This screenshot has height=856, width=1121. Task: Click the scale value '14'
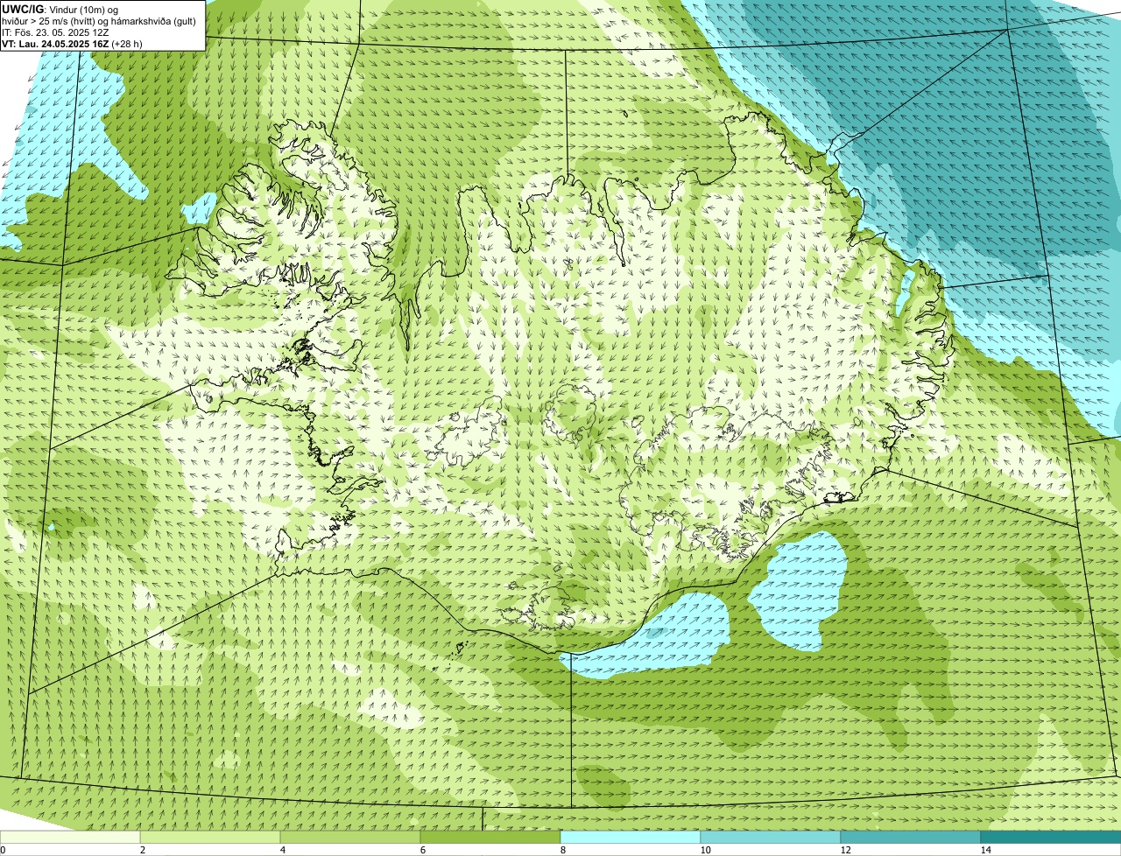pos(985,850)
